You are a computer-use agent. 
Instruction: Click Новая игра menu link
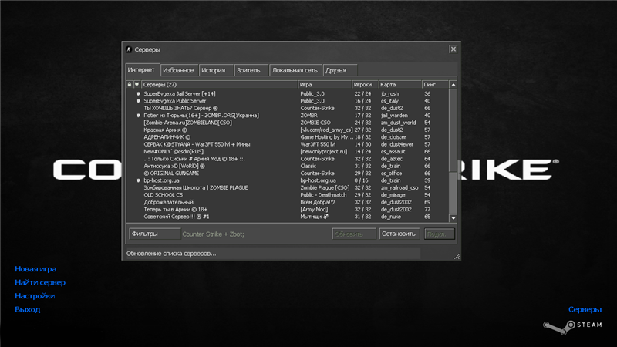(x=35, y=269)
